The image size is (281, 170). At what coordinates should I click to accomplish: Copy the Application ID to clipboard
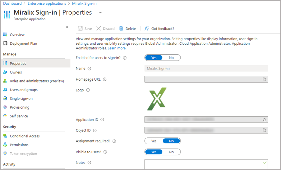tap(264, 119)
